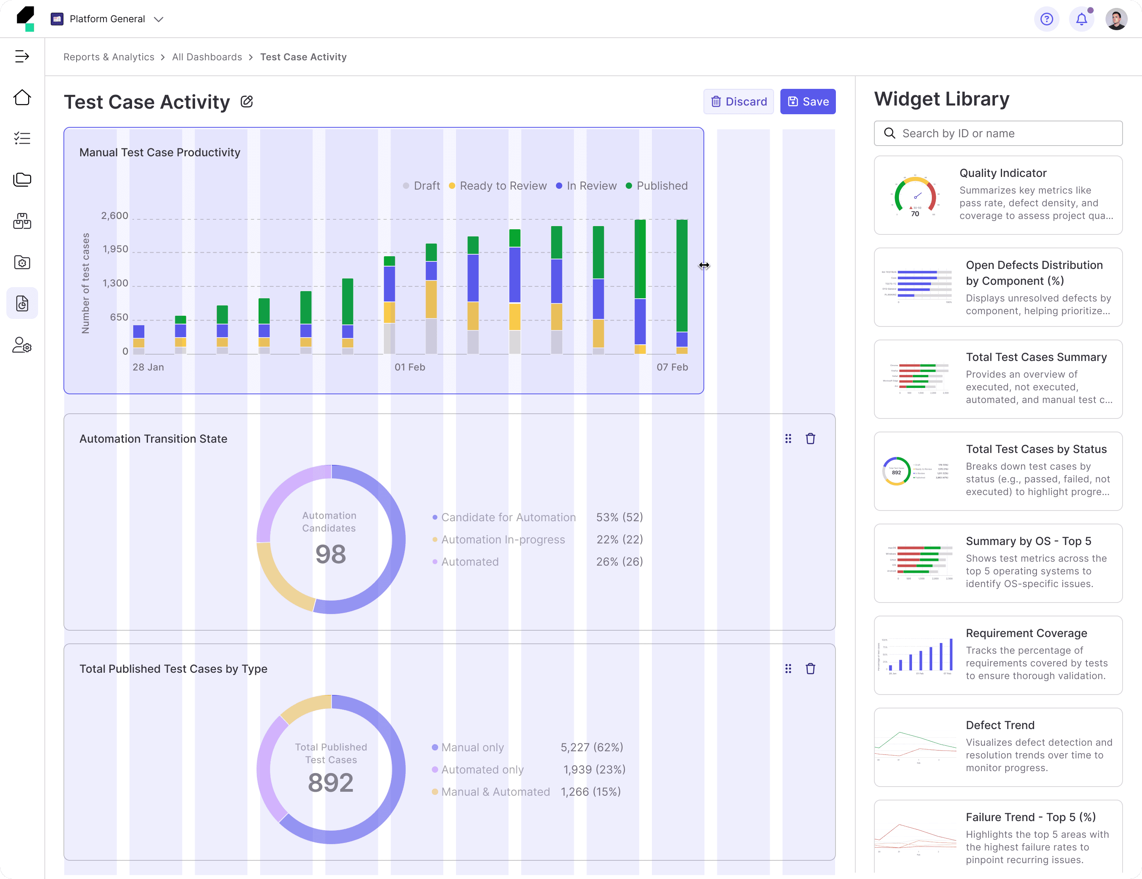Grab drag handle of Total Published widget
The width and height of the screenshot is (1142, 879).
[x=788, y=669]
